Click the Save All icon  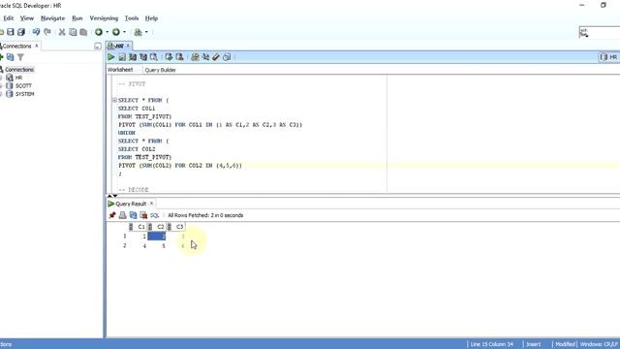21,32
